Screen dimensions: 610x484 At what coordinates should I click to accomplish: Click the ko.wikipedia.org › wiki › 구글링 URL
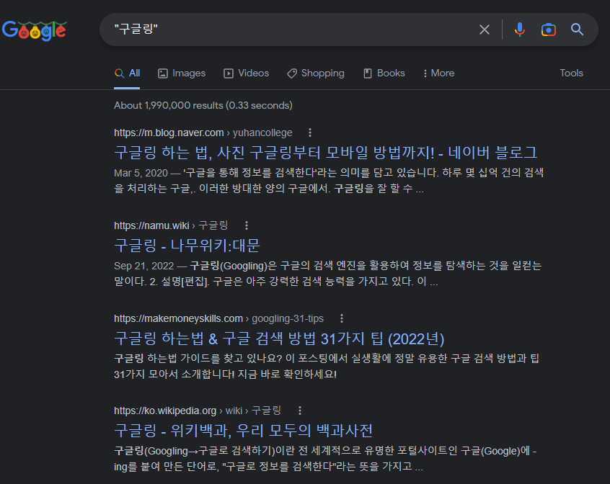click(198, 411)
